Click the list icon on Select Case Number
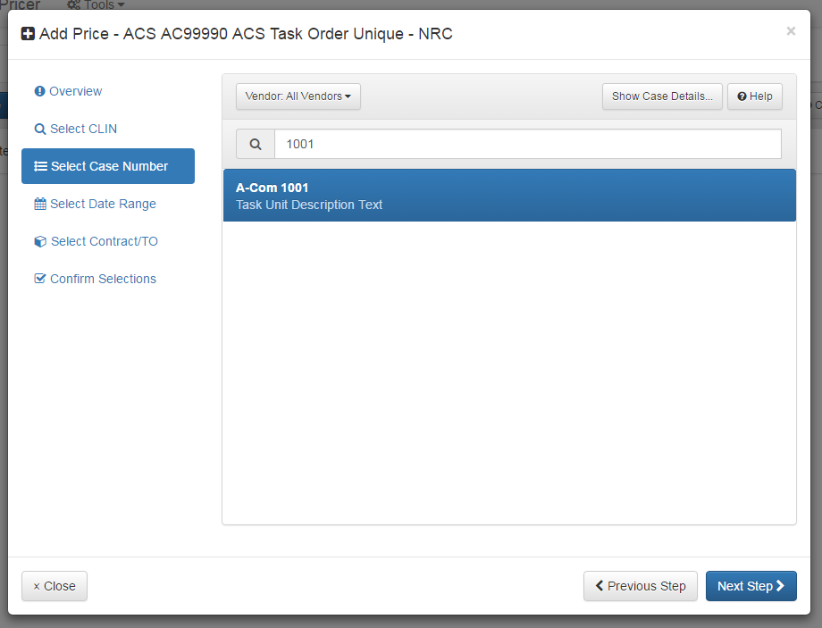 39,166
